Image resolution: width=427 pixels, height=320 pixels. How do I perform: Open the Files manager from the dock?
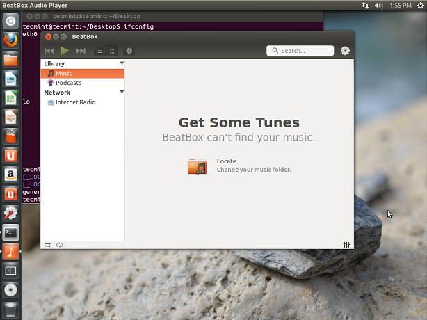pyautogui.click(x=10, y=60)
